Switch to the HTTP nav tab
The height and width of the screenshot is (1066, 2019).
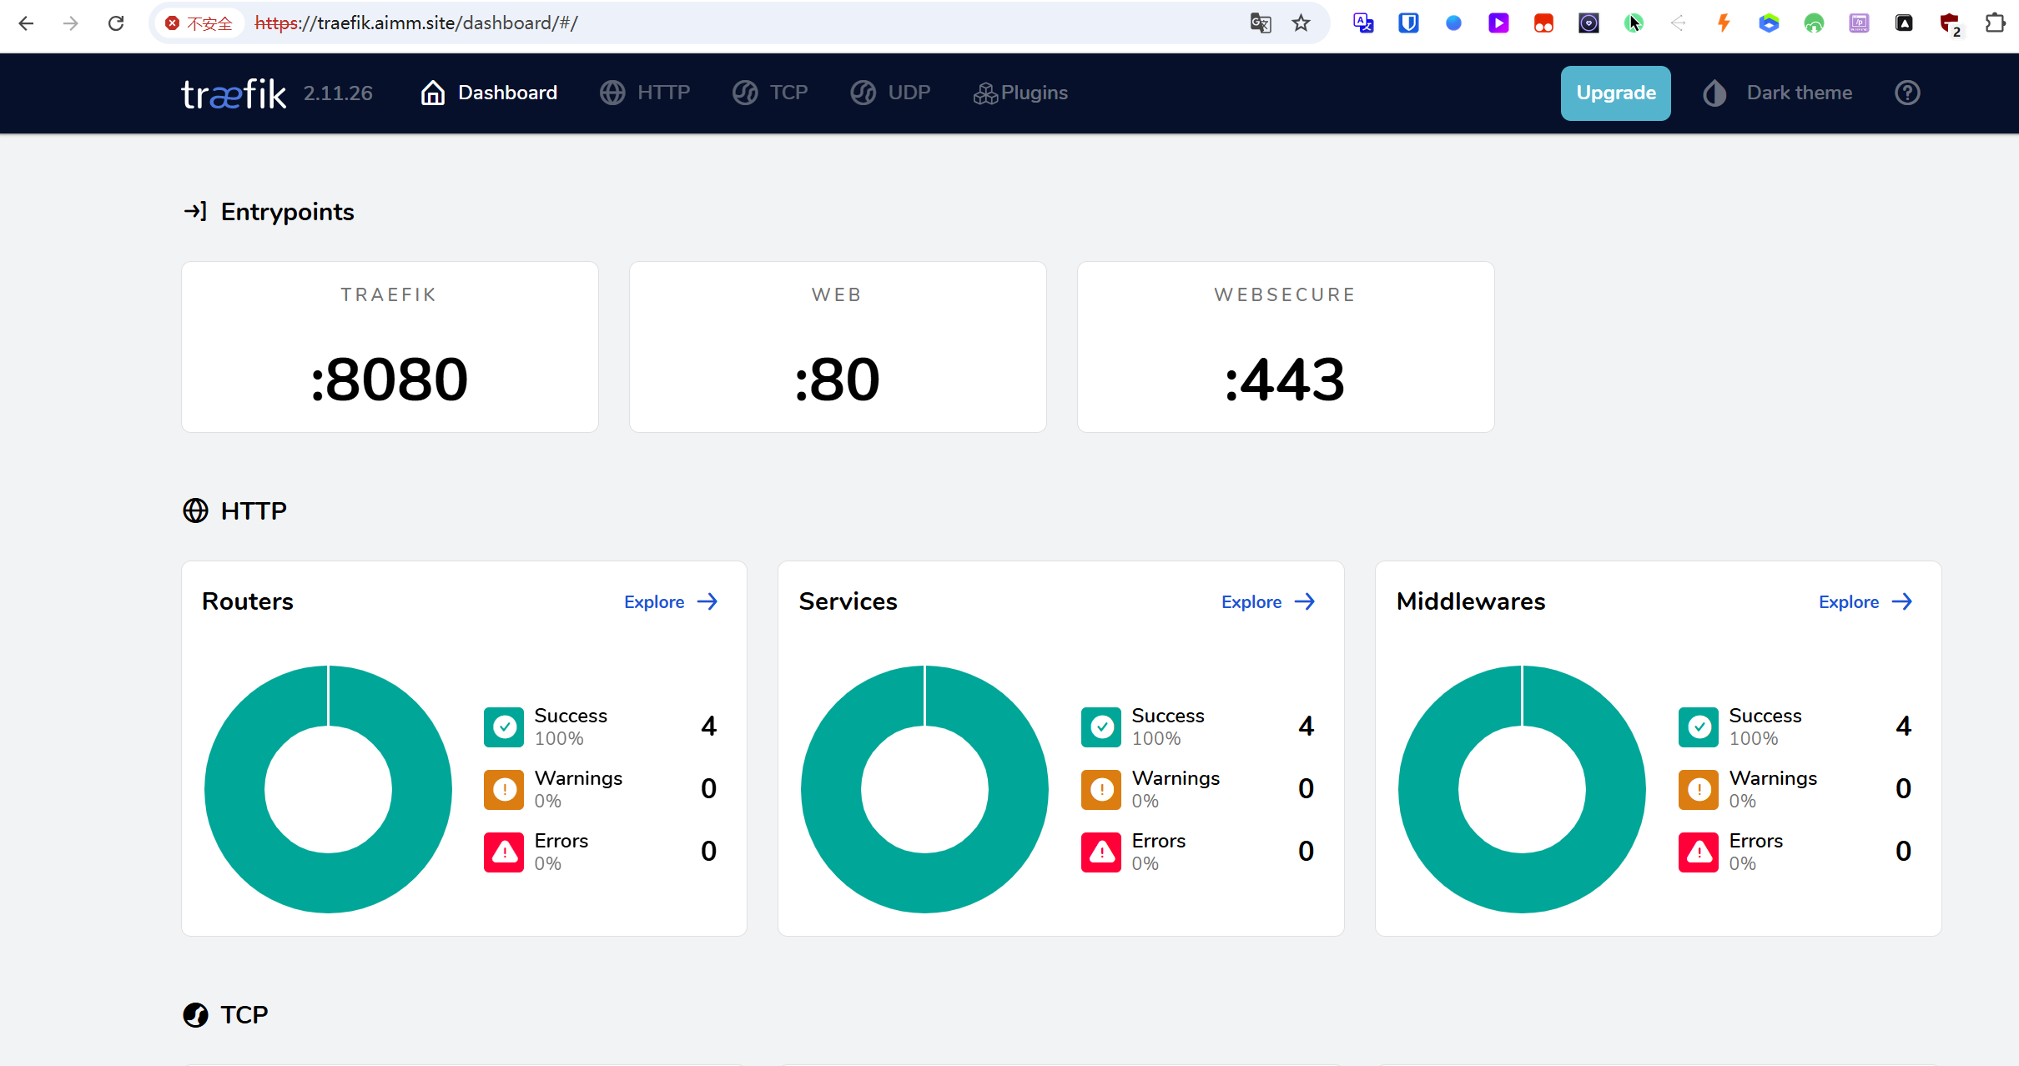click(645, 93)
